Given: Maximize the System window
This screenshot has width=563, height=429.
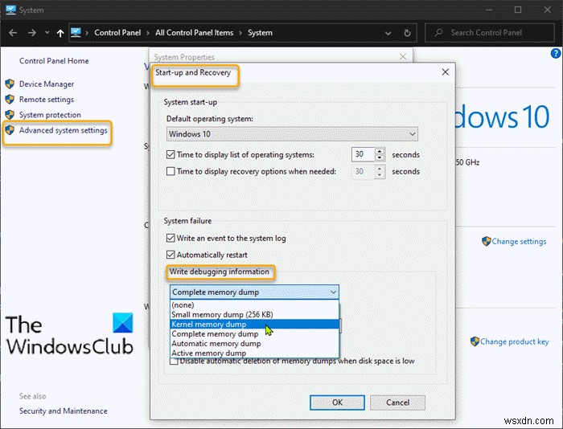Looking at the screenshot, I should (x=518, y=10).
